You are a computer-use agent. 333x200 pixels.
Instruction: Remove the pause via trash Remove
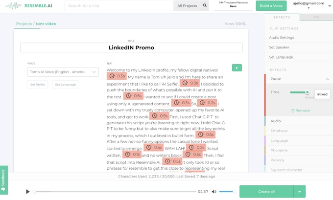tap(300, 111)
